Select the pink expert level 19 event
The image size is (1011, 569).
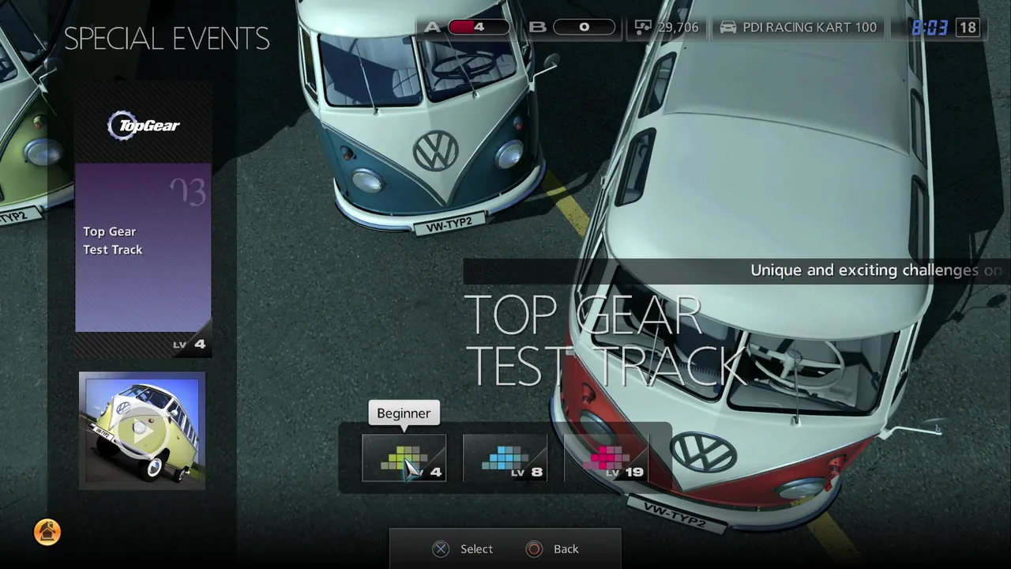606,458
